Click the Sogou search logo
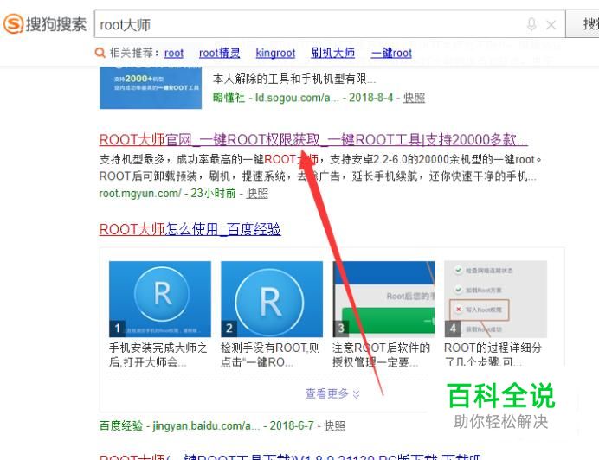Viewport: 599px width, 460px height. (45, 24)
